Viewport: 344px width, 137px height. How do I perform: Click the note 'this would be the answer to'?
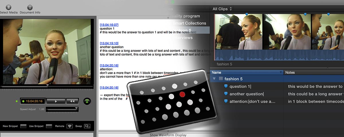315,86
